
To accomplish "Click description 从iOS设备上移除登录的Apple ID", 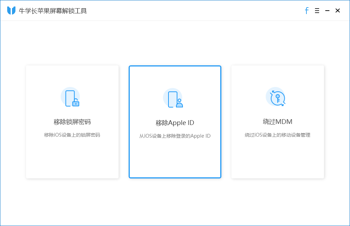I will pos(175,136).
